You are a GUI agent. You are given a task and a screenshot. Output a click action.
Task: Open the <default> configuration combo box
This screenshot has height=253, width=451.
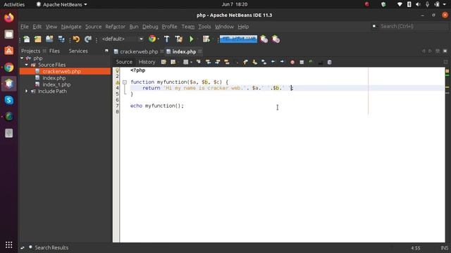point(122,39)
